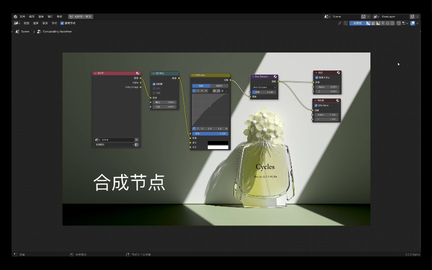This screenshot has width=432, height=270.
Task: Click the go to parent node tree icon
Action: click(346, 23)
